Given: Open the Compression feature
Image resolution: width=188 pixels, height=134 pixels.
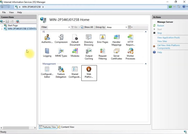Looking at the screenshot, I should click(61, 39).
